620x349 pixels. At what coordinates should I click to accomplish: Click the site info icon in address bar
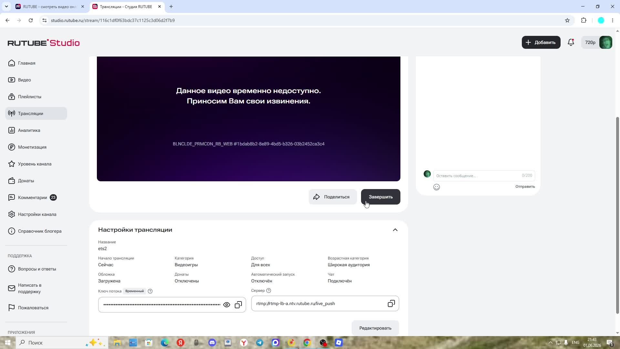[45, 20]
